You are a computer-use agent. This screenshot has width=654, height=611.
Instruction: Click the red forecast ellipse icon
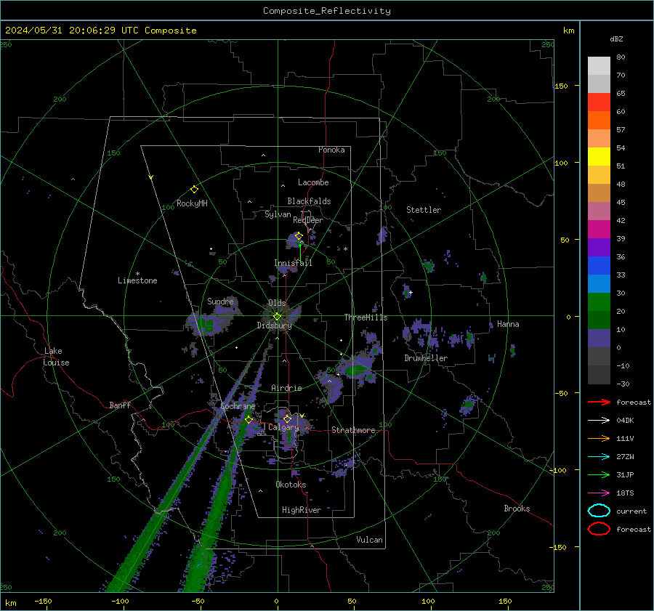[599, 529]
